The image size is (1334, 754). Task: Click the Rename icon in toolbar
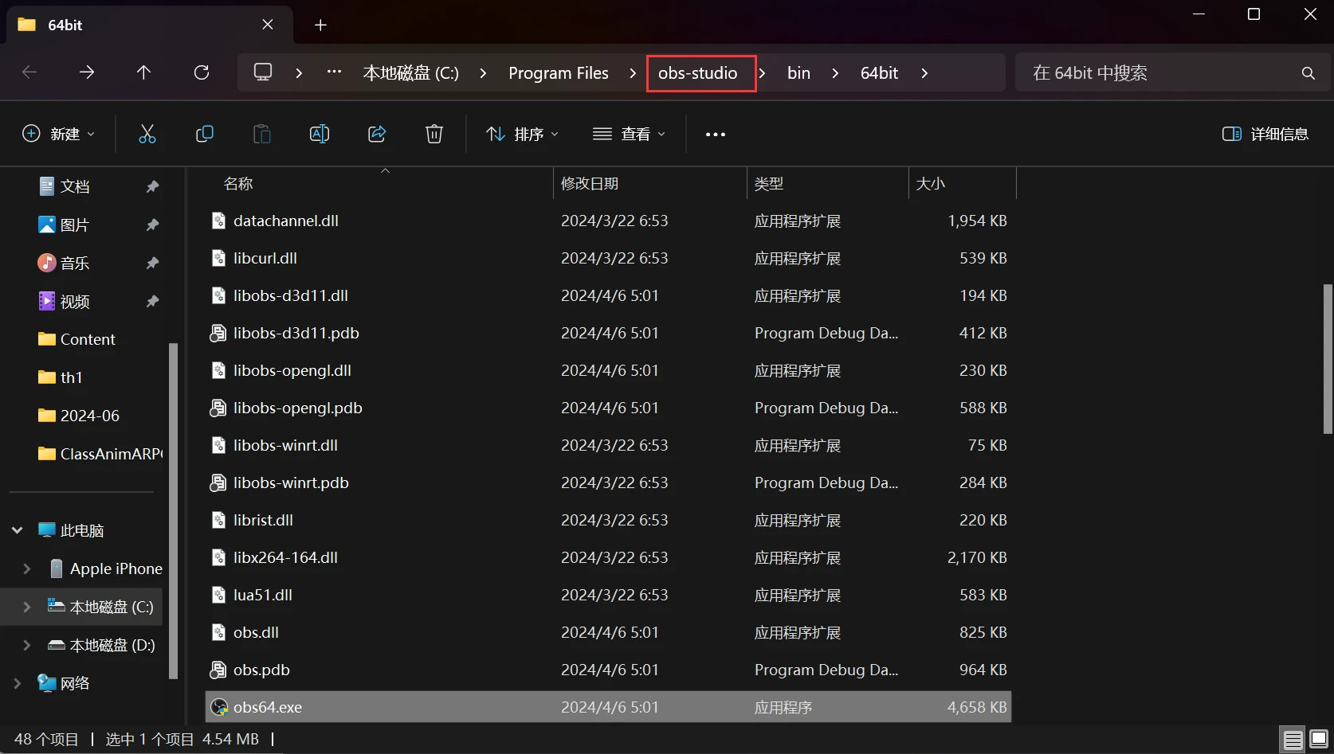(320, 134)
